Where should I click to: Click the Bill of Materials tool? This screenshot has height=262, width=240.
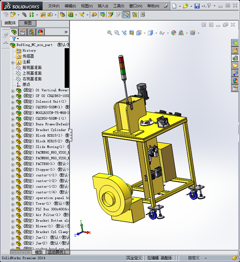click(102, 14)
